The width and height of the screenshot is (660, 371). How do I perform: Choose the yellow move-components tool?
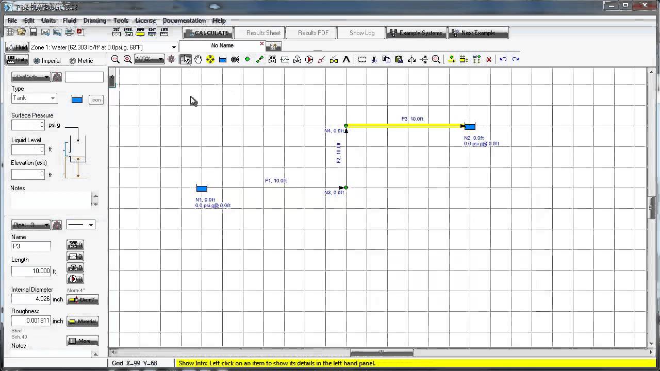210,59
